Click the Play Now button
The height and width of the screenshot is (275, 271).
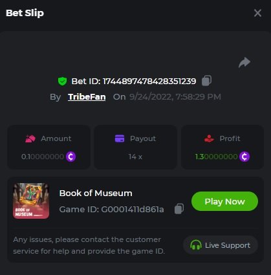click(x=224, y=201)
